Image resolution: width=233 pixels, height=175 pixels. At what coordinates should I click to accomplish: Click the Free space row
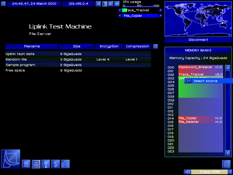(78, 70)
